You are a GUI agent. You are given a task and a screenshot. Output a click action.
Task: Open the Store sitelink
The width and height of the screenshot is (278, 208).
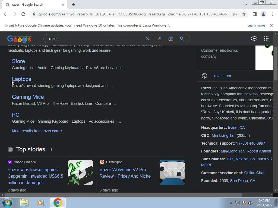tap(18, 61)
